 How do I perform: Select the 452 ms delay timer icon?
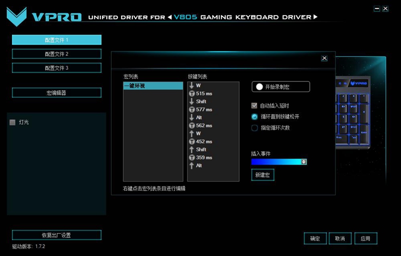tap(192, 141)
